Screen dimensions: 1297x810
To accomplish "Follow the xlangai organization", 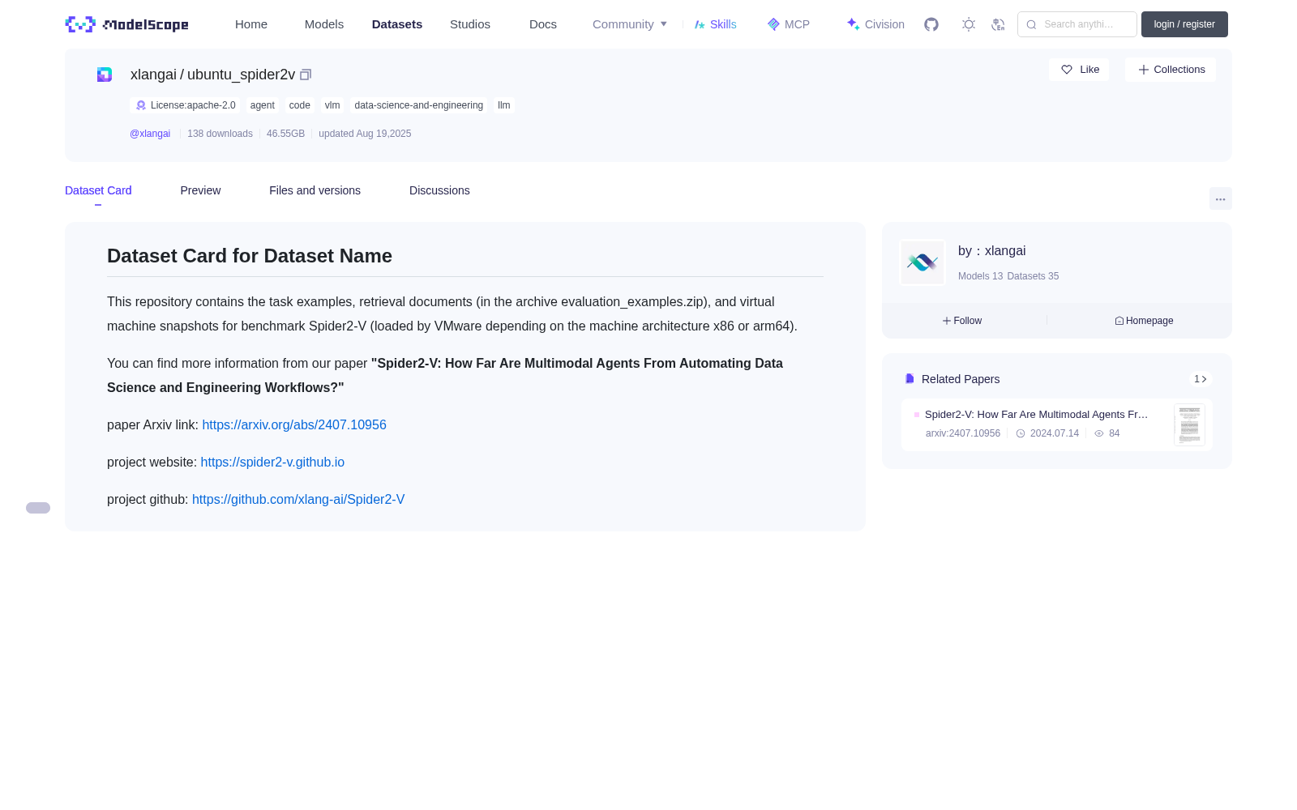I will 962,321.
